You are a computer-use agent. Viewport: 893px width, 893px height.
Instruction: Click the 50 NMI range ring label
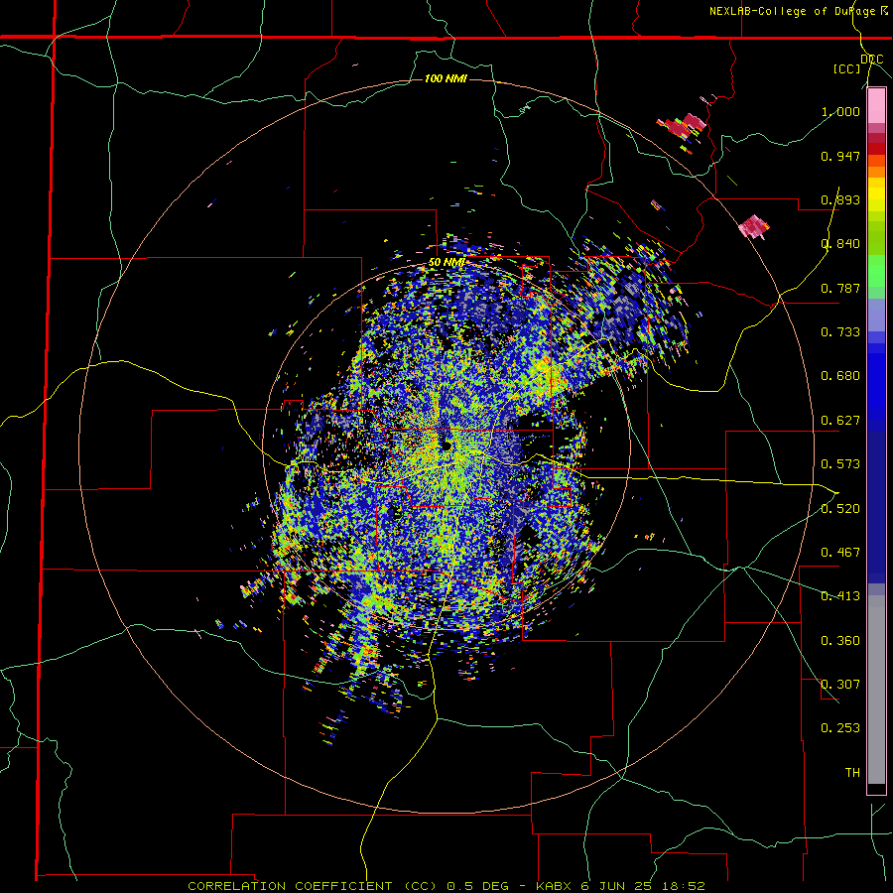(446, 263)
